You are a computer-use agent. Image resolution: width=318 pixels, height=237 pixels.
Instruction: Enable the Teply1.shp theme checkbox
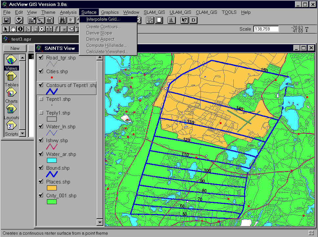(x=41, y=113)
